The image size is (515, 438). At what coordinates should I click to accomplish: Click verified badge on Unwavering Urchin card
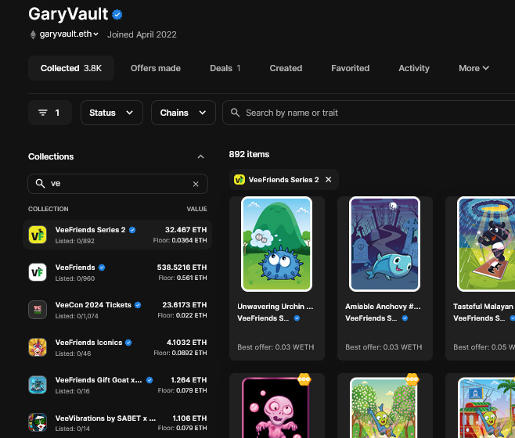click(297, 318)
